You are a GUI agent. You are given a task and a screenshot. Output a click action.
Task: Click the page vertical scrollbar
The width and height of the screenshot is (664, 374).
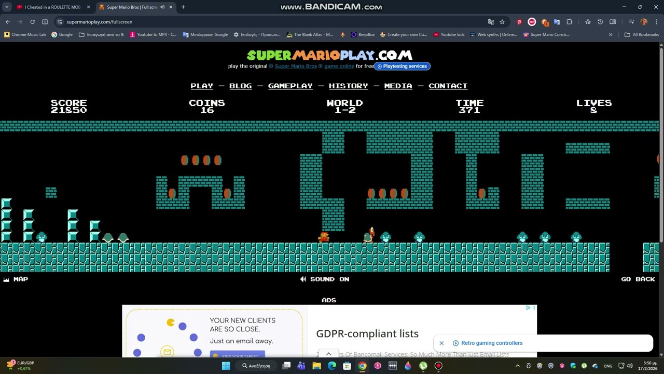point(661,145)
